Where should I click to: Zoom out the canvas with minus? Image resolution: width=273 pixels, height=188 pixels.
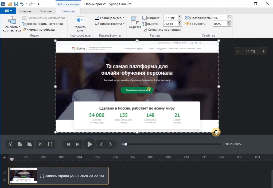(x=238, y=51)
